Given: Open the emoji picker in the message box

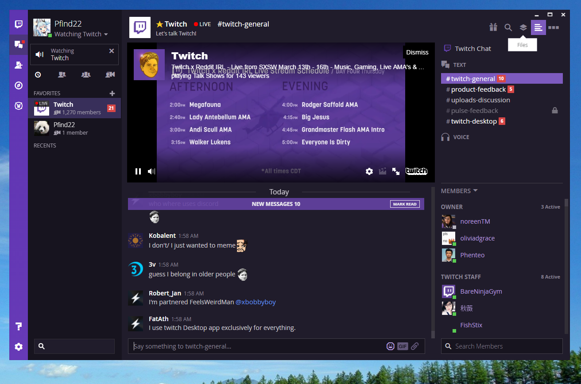Looking at the screenshot, I should [x=391, y=346].
